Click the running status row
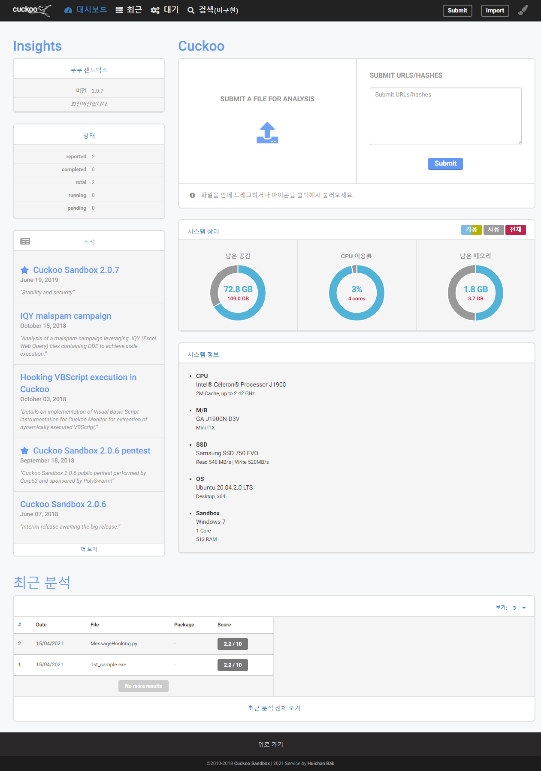Viewport: 541px width, 771px height. click(89, 195)
